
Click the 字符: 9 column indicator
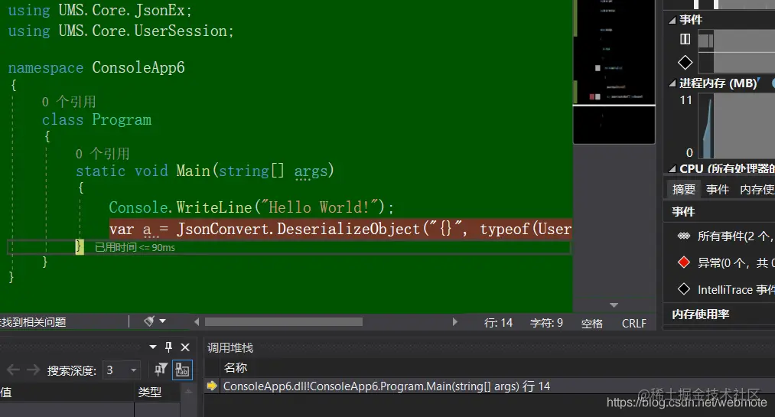pos(546,323)
